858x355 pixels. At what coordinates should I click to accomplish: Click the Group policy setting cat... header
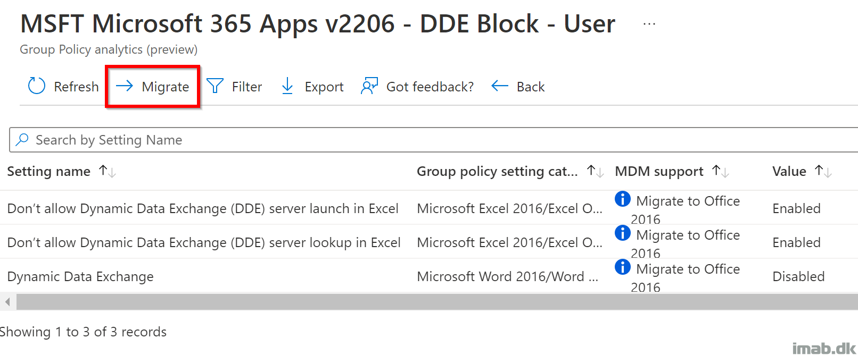pos(497,171)
